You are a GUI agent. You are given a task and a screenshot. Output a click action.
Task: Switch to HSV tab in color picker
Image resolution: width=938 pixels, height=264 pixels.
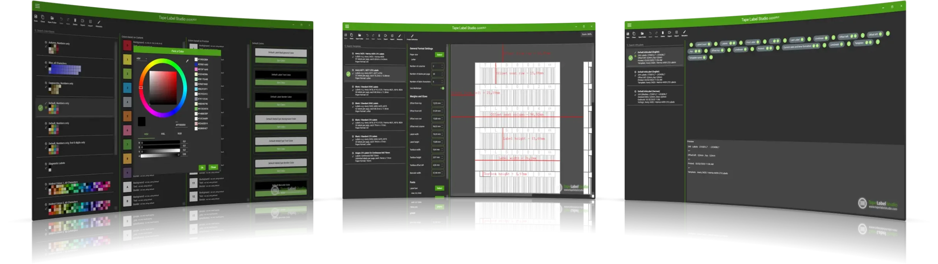point(146,134)
